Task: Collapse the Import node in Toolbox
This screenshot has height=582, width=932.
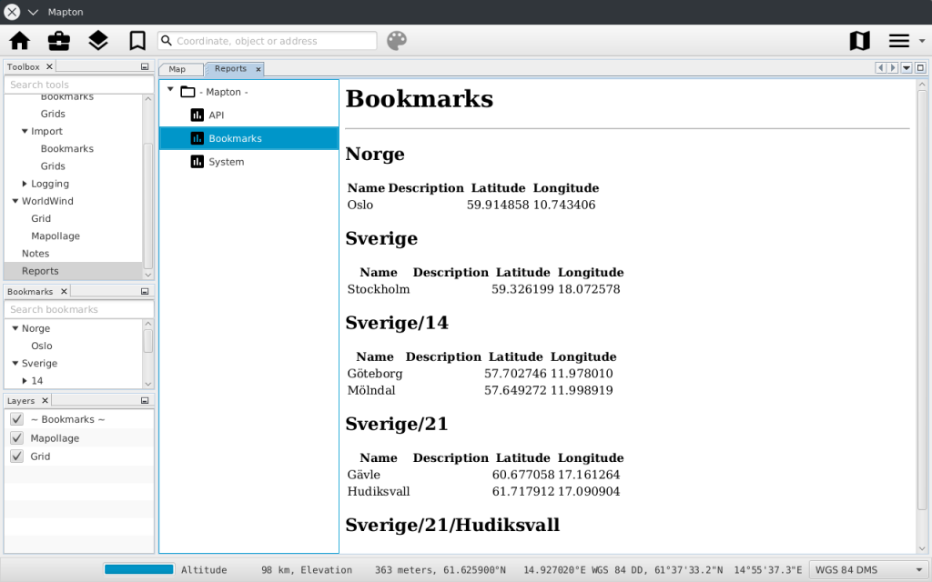Action: tap(25, 131)
